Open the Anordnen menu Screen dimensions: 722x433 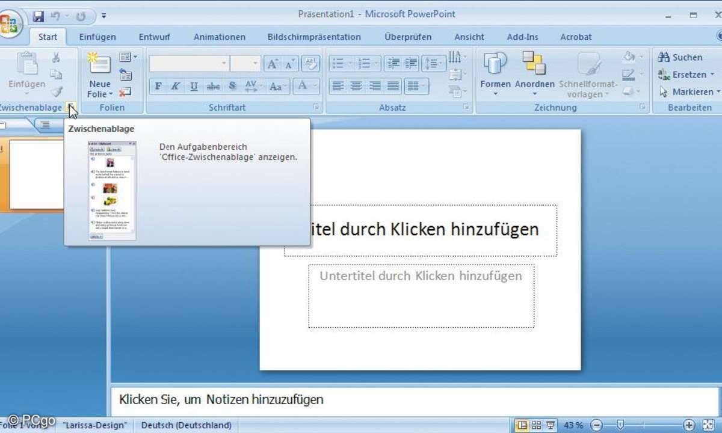tap(534, 74)
